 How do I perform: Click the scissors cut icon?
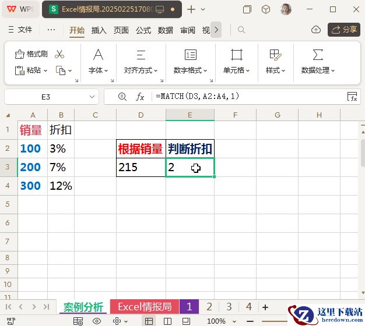pyautogui.click(x=59, y=54)
